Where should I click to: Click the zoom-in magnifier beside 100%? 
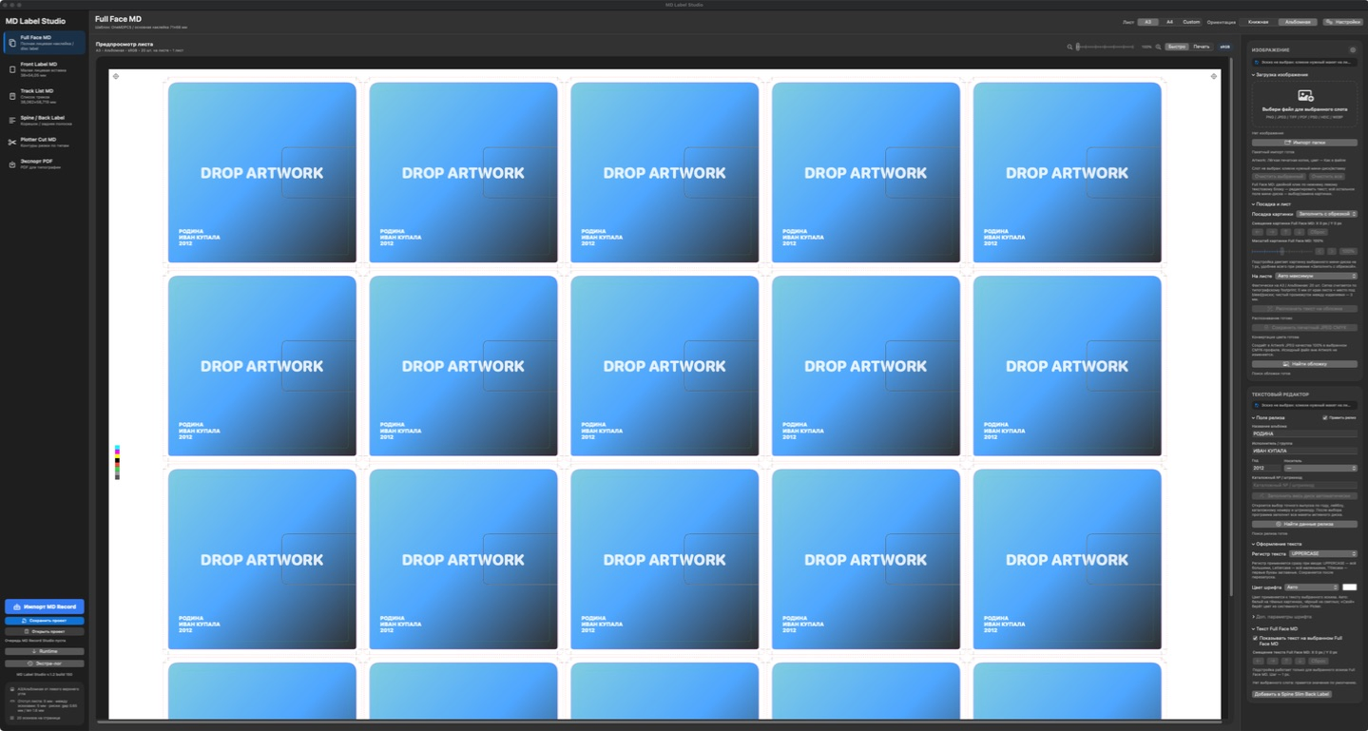[x=1158, y=47]
